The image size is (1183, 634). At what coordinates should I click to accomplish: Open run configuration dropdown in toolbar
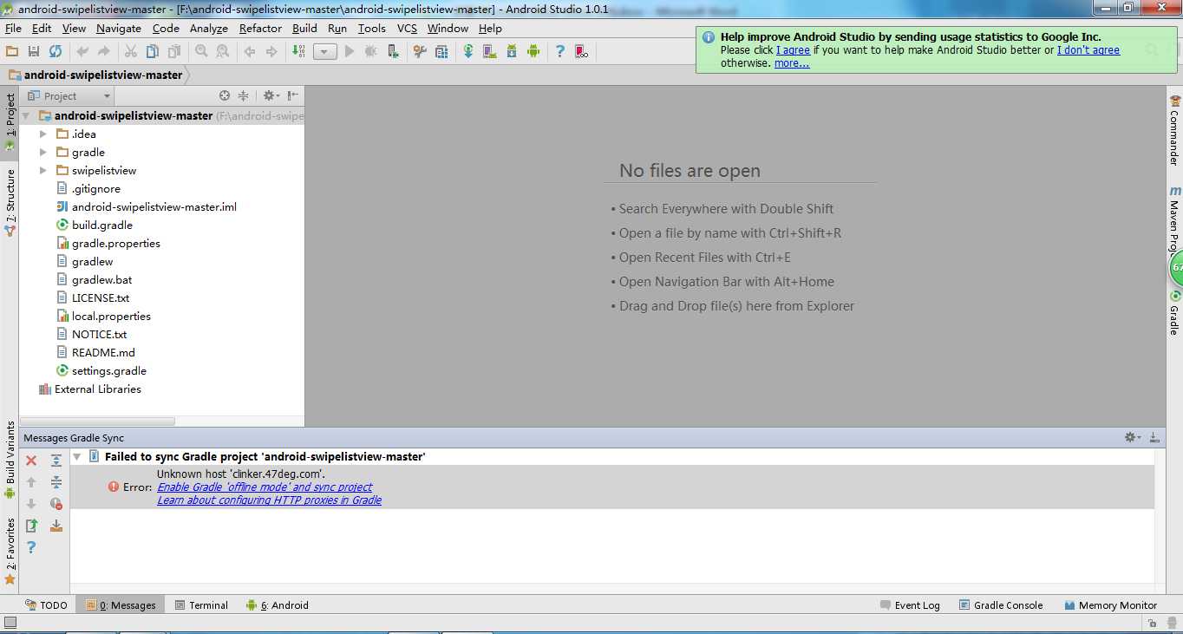(x=325, y=52)
